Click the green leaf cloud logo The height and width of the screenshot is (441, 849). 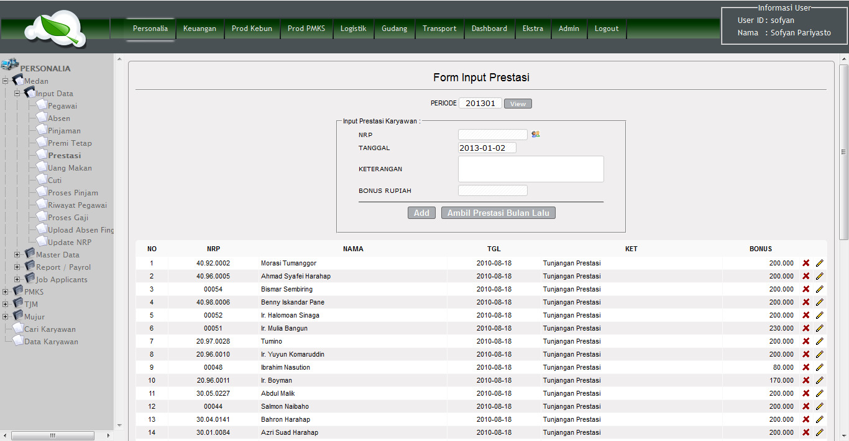55,29
